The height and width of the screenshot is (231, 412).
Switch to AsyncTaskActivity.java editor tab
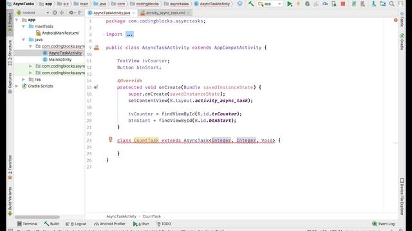[111, 13]
